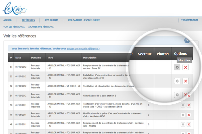Select the date cell 01/02/2011

[21, 124]
